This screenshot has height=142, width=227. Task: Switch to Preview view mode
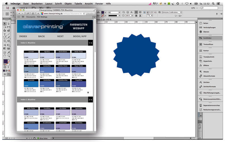pyautogui.click(x=9, y=74)
